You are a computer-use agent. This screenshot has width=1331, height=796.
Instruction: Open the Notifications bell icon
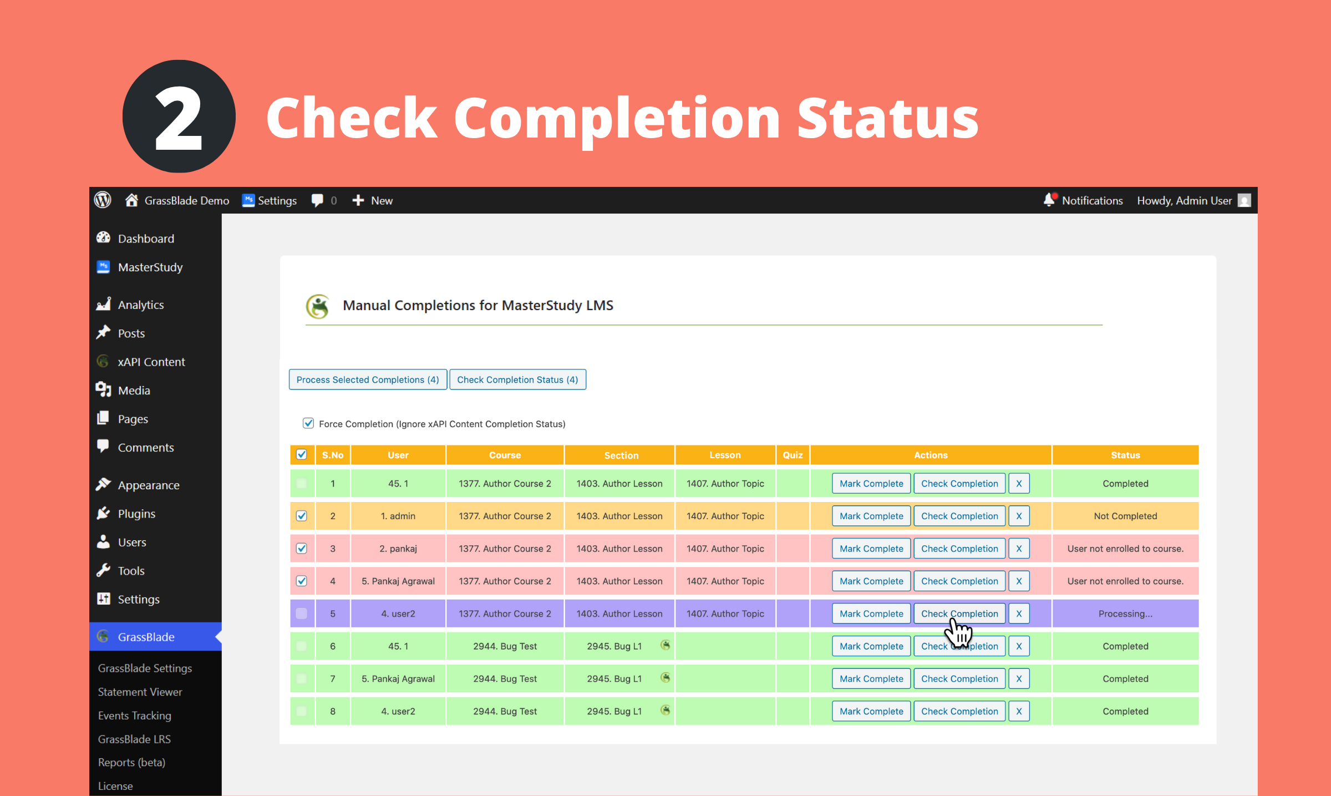1049,200
